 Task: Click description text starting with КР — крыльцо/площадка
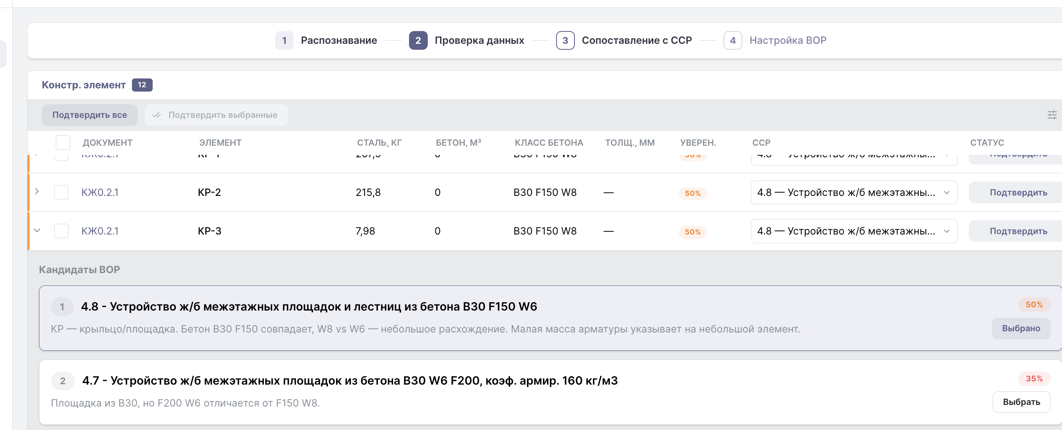[425, 329]
